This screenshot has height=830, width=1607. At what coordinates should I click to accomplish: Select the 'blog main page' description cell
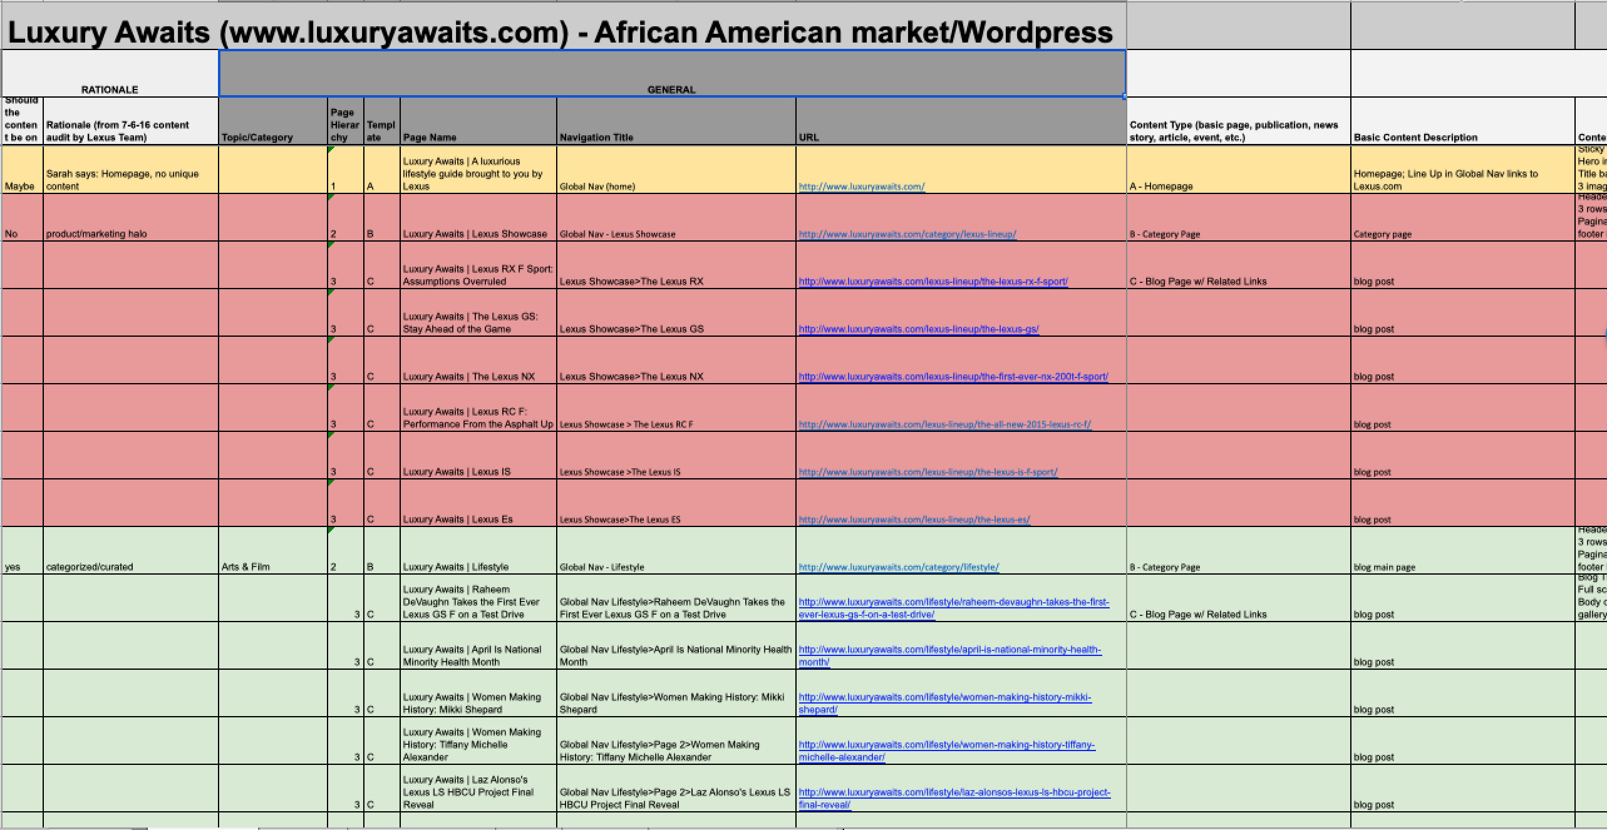(x=1463, y=550)
